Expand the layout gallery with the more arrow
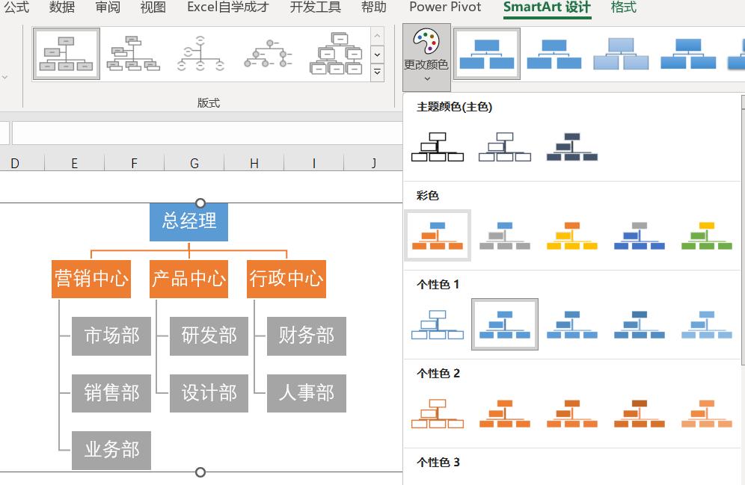 pos(376,72)
